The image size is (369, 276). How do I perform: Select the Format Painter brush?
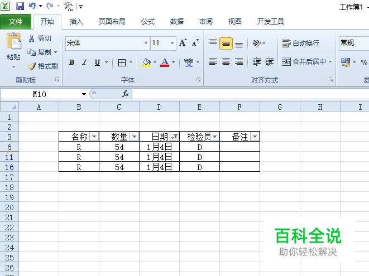coord(32,66)
